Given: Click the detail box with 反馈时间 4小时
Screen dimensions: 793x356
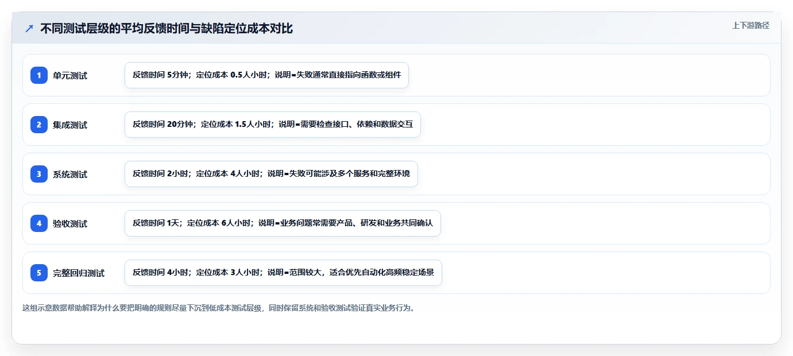Looking at the screenshot, I should pyautogui.click(x=283, y=273).
